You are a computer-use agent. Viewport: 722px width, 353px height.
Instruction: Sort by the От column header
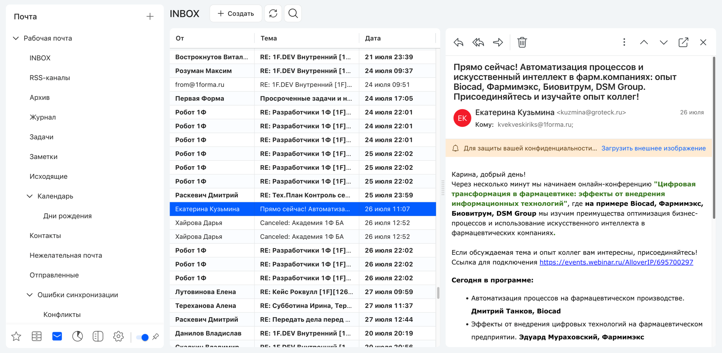pos(180,38)
